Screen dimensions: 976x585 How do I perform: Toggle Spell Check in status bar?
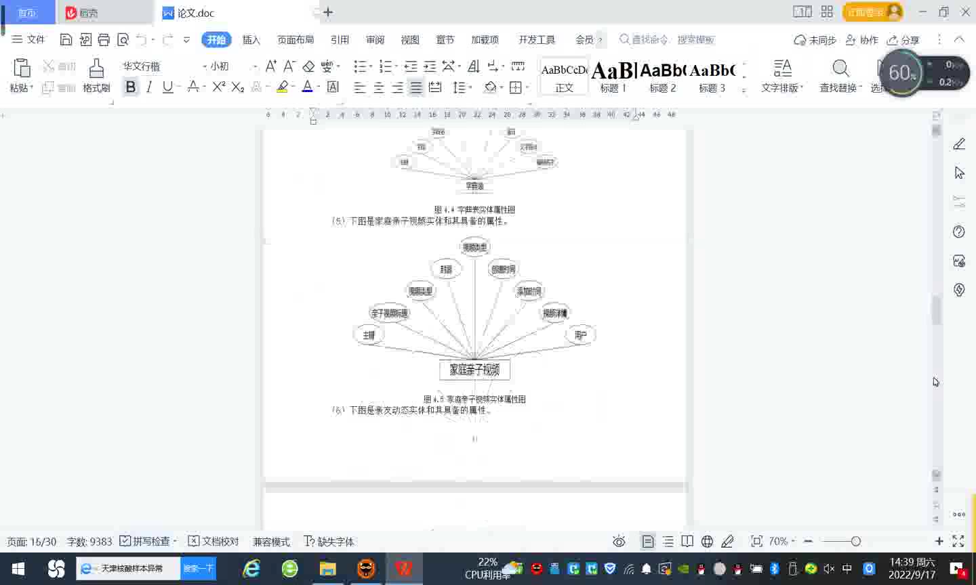(144, 541)
